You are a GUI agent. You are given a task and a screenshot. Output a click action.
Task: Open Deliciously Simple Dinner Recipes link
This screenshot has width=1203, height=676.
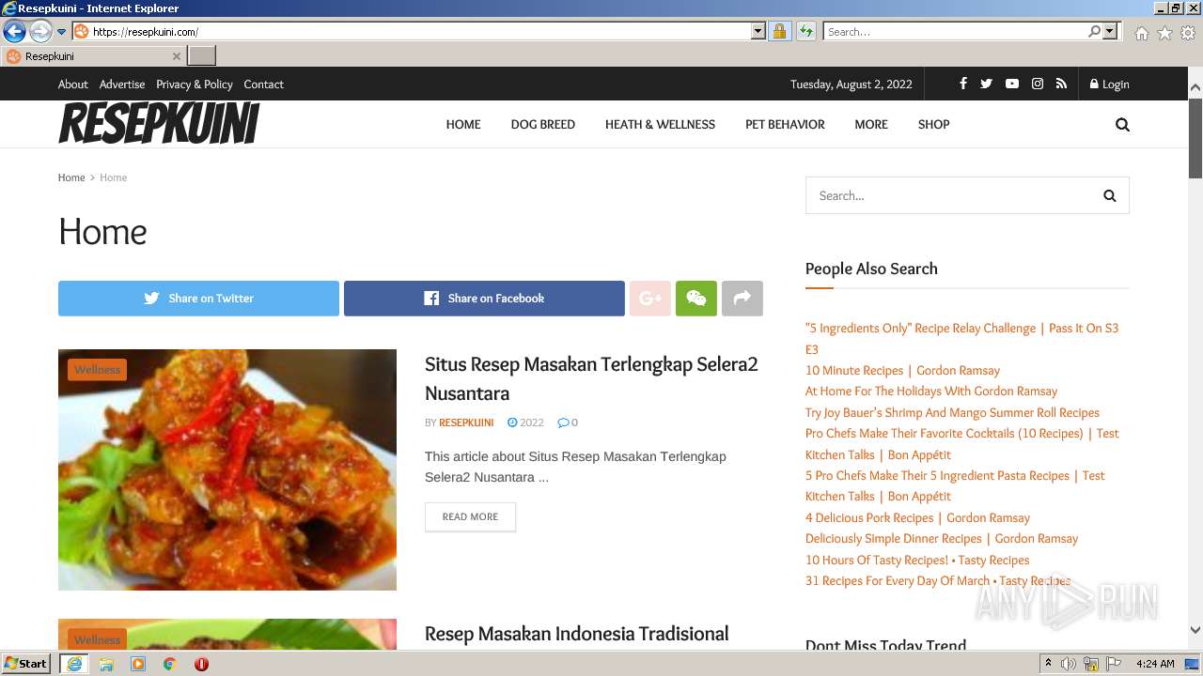click(x=942, y=539)
